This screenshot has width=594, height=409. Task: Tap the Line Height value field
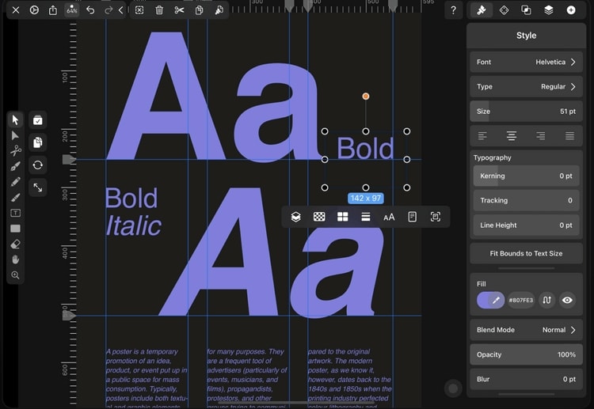coord(526,225)
